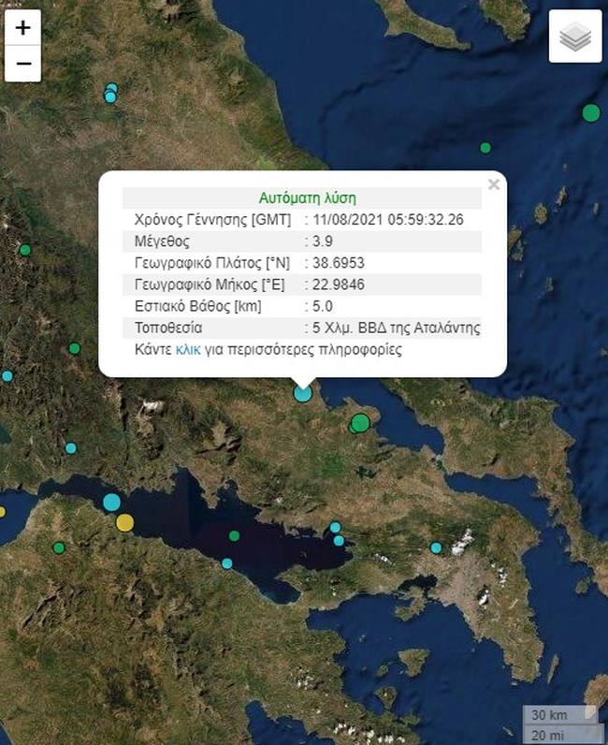The width and height of the screenshot is (608, 745).
Task: Select the cyan marker at left edge below popup
Action: (7, 376)
